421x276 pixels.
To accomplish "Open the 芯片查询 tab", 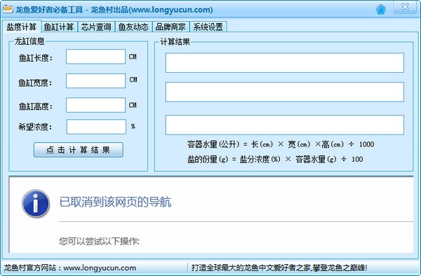I will pos(96,27).
